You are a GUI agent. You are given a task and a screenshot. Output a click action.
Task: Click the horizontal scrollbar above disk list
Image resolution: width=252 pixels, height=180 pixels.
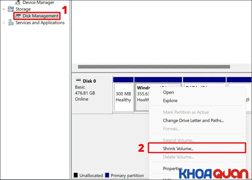[x=154, y=67]
